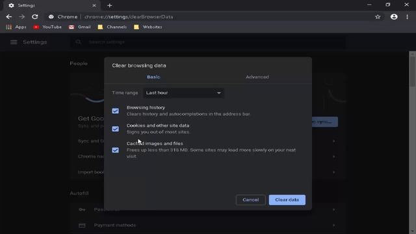Viewport: 416px width, 234px height.
Task: Restore down the Chrome window
Action: click(388, 5)
